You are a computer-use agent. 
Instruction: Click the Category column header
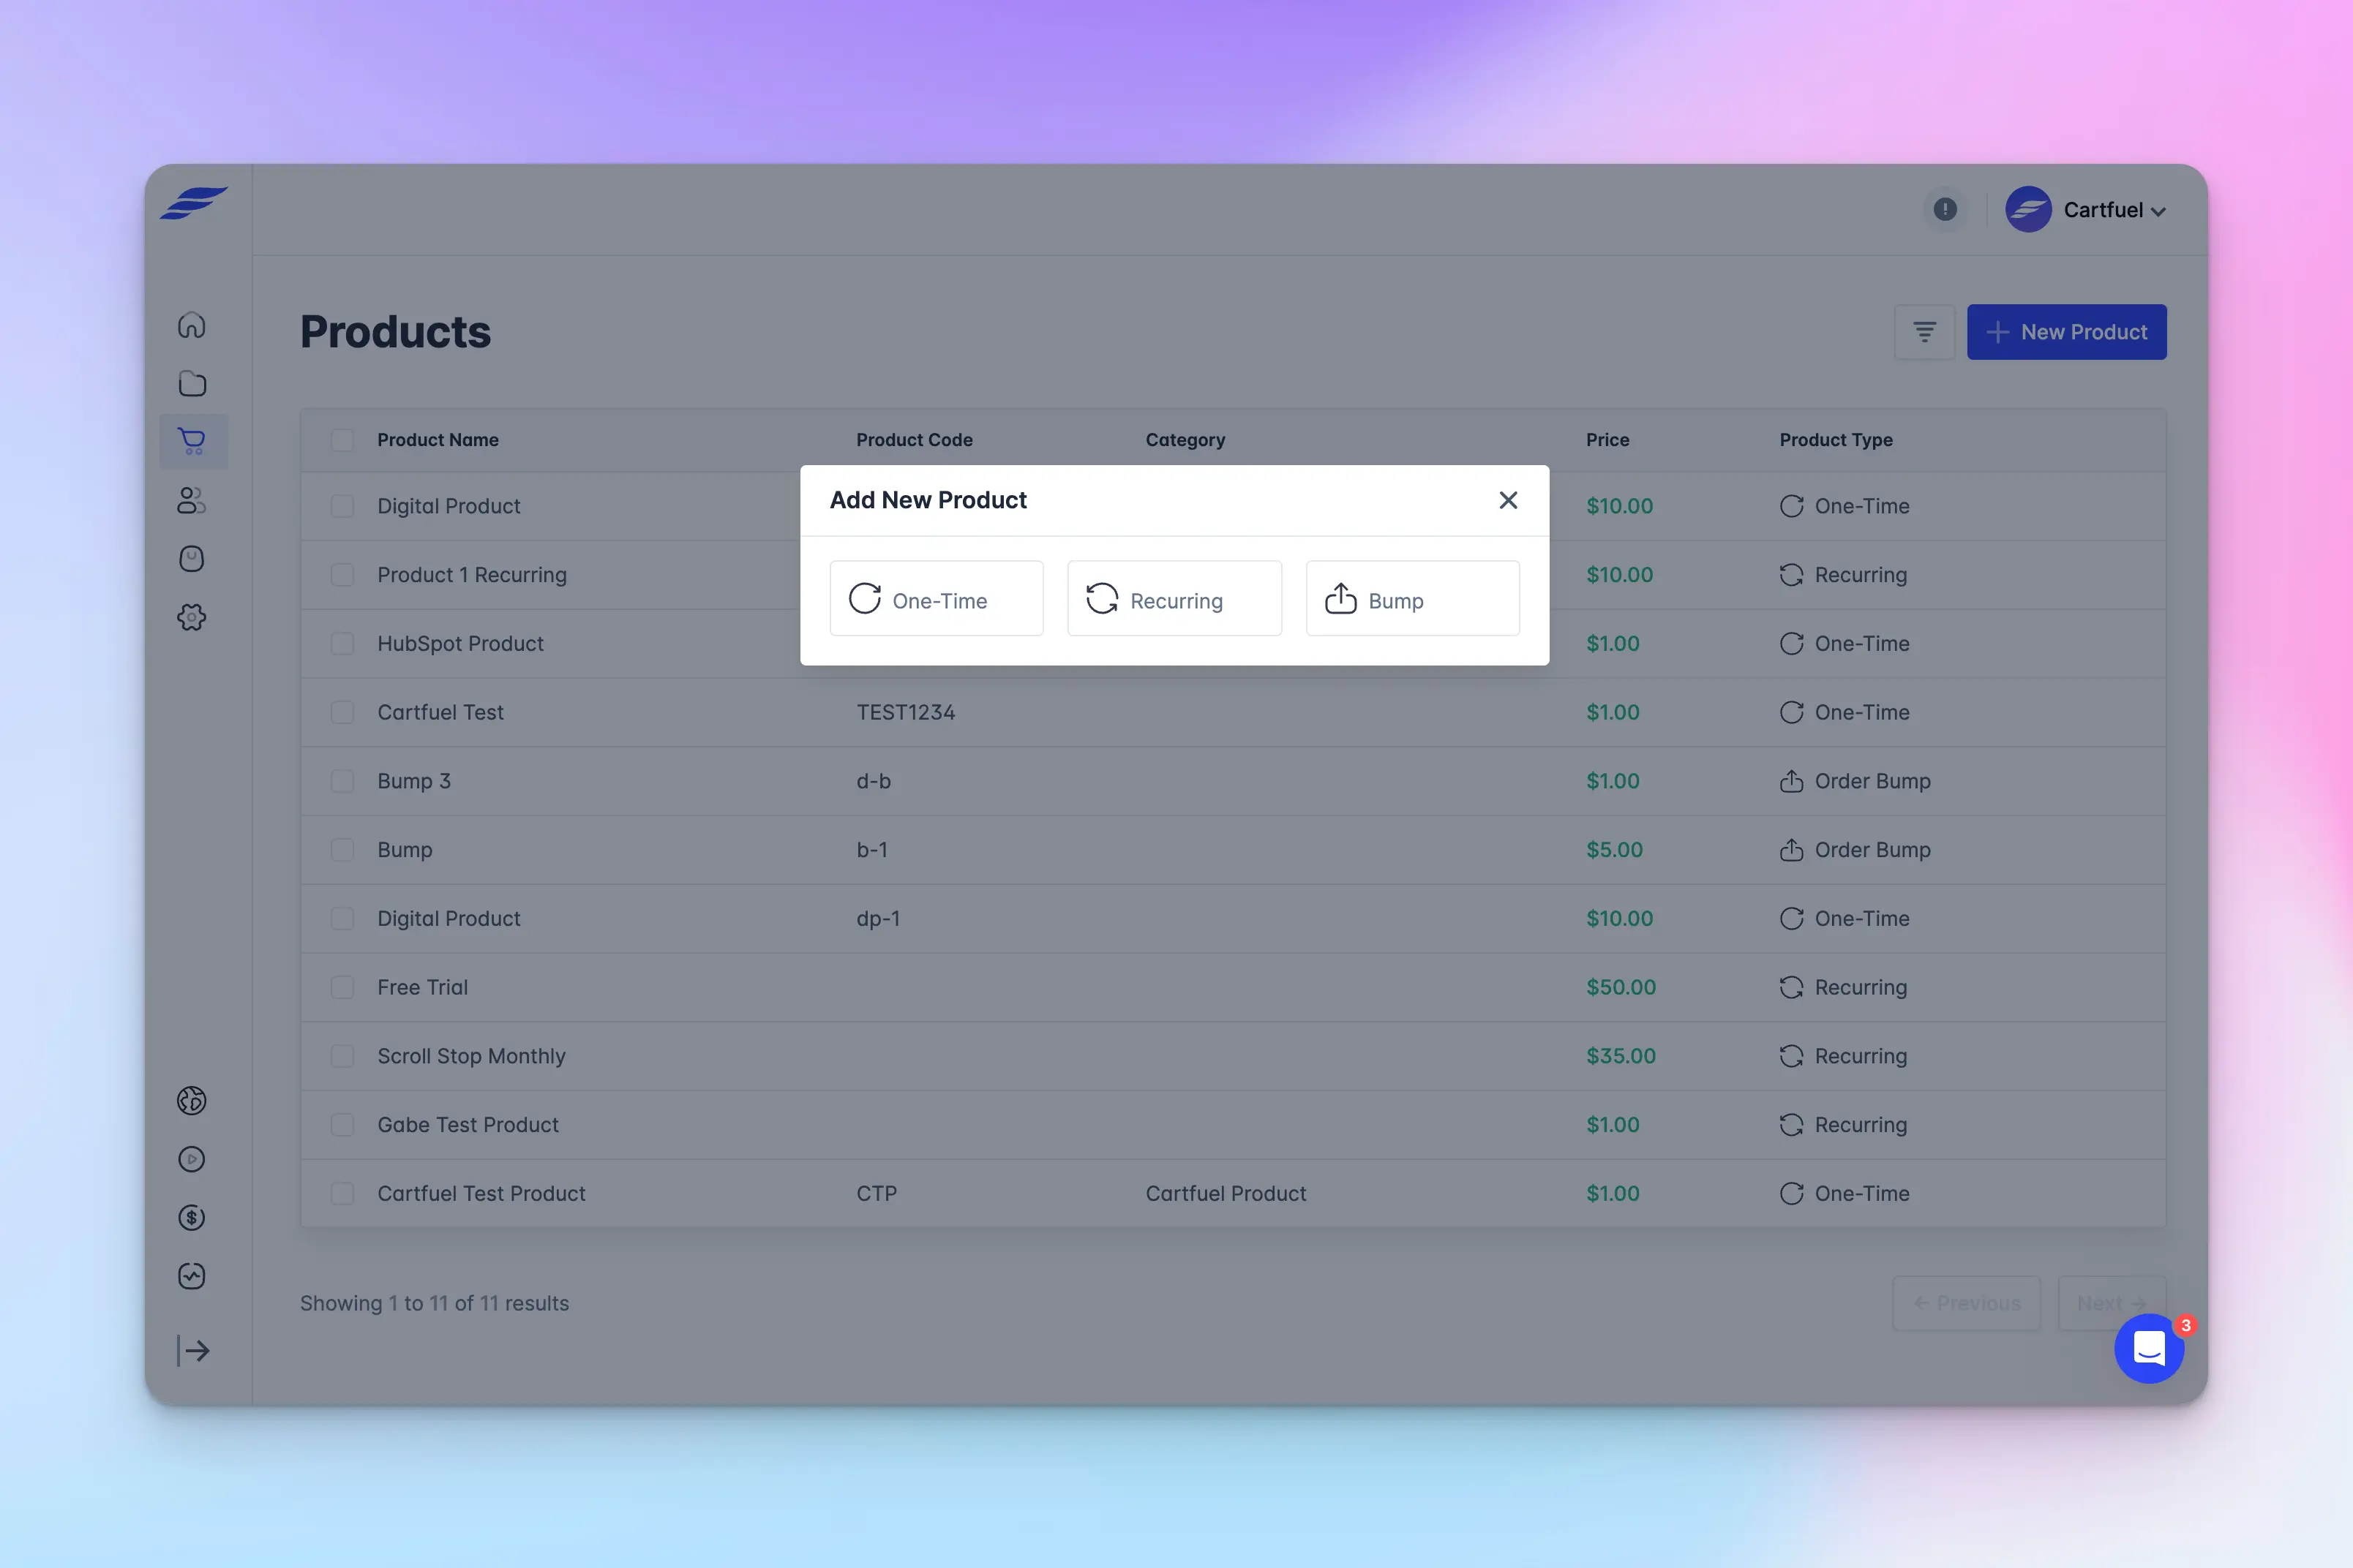[1185, 440]
